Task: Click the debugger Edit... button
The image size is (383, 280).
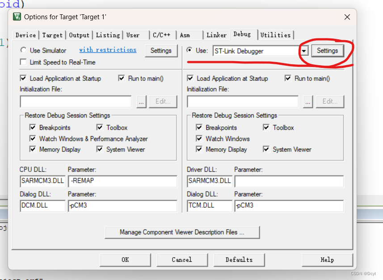Action: click(x=330, y=101)
